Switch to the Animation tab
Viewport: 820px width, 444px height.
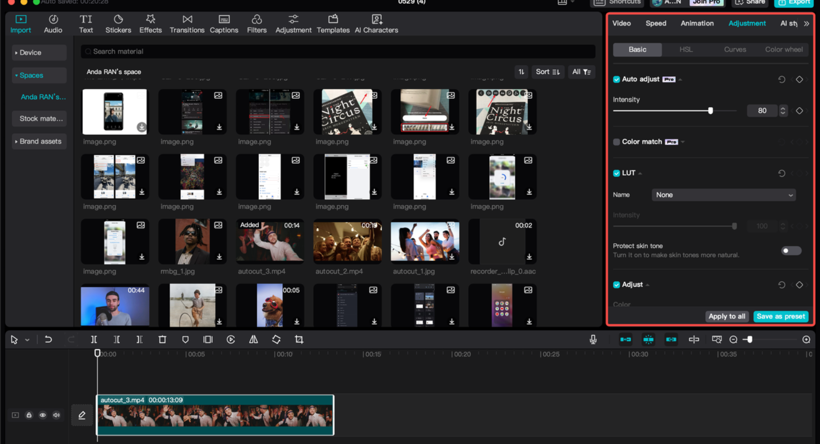(x=696, y=24)
